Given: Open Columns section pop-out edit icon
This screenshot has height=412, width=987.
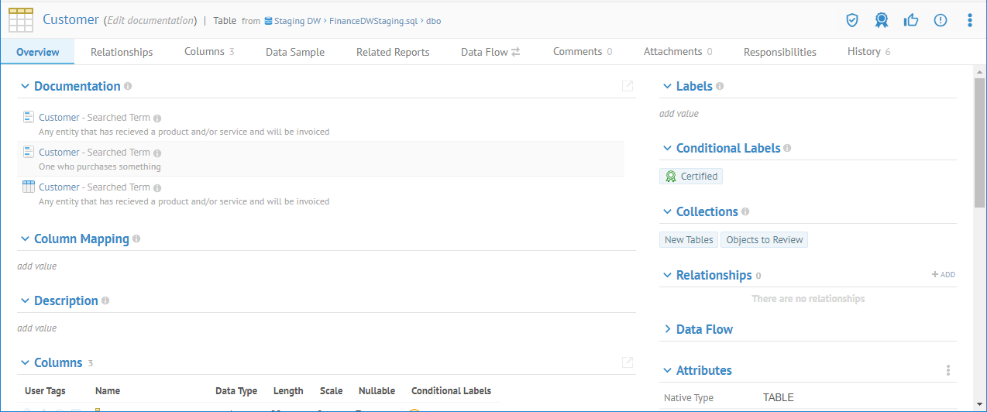Looking at the screenshot, I should (x=628, y=362).
